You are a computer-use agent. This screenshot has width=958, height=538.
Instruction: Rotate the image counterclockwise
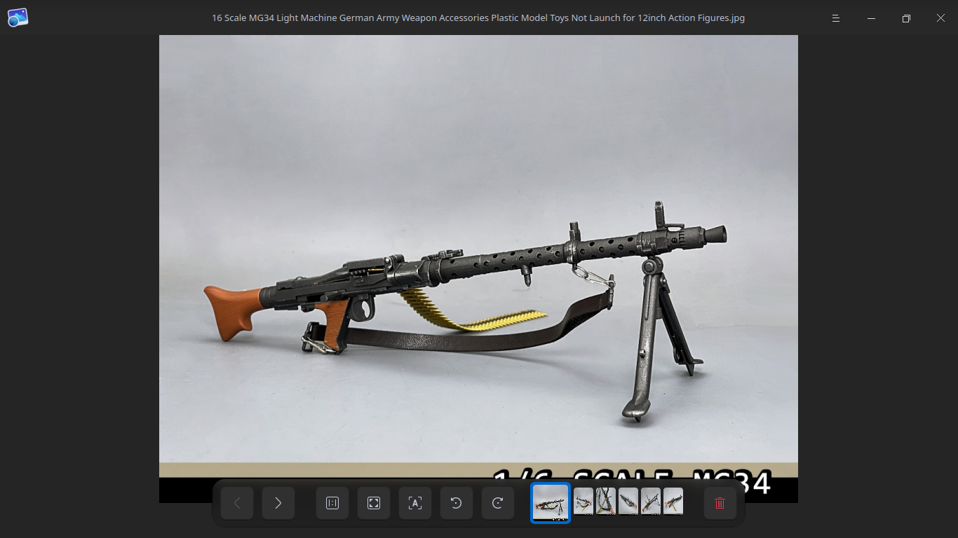(x=457, y=503)
